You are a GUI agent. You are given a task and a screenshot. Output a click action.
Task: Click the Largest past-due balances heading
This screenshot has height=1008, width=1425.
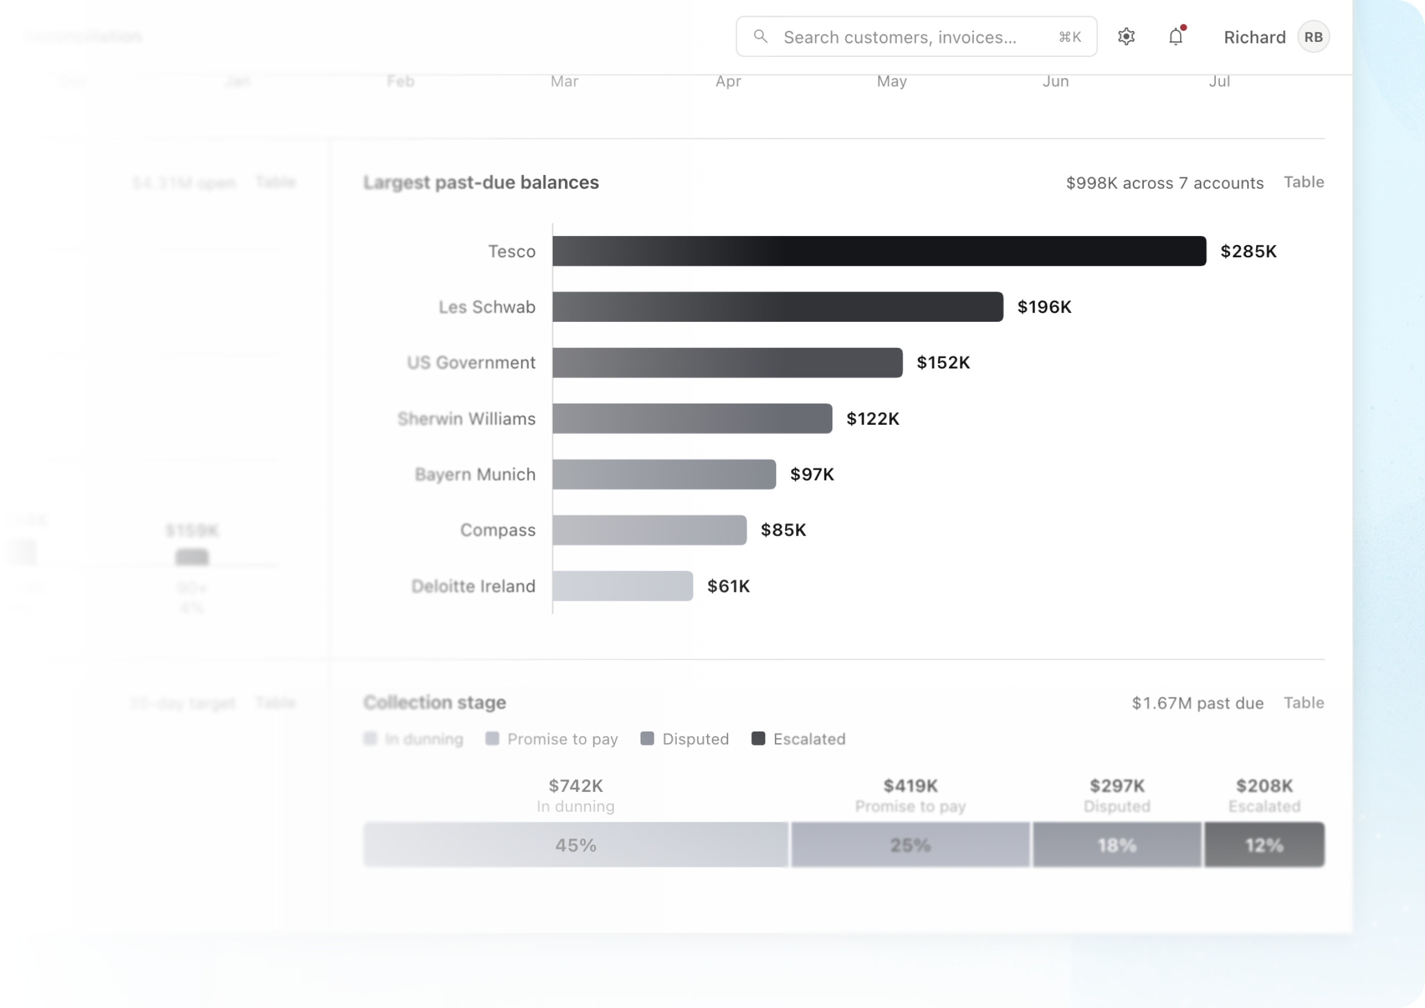(x=481, y=183)
